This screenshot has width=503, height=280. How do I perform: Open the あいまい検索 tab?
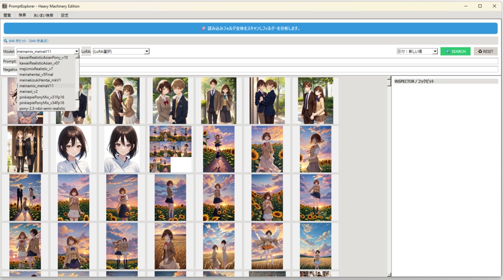click(43, 15)
